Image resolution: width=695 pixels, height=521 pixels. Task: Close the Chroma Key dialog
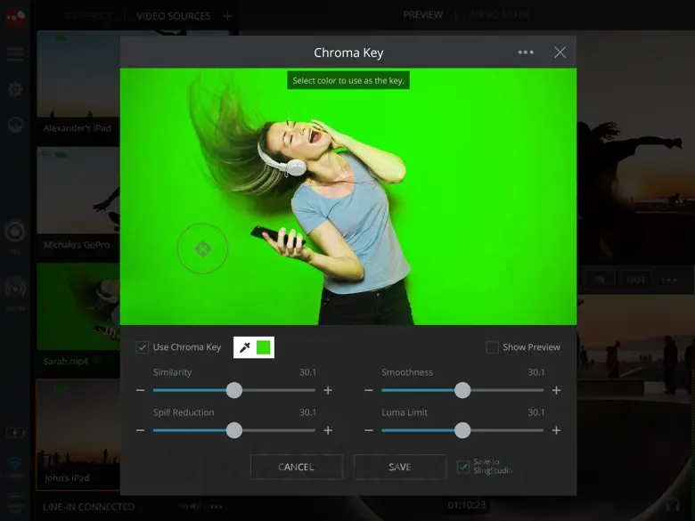point(560,53)
